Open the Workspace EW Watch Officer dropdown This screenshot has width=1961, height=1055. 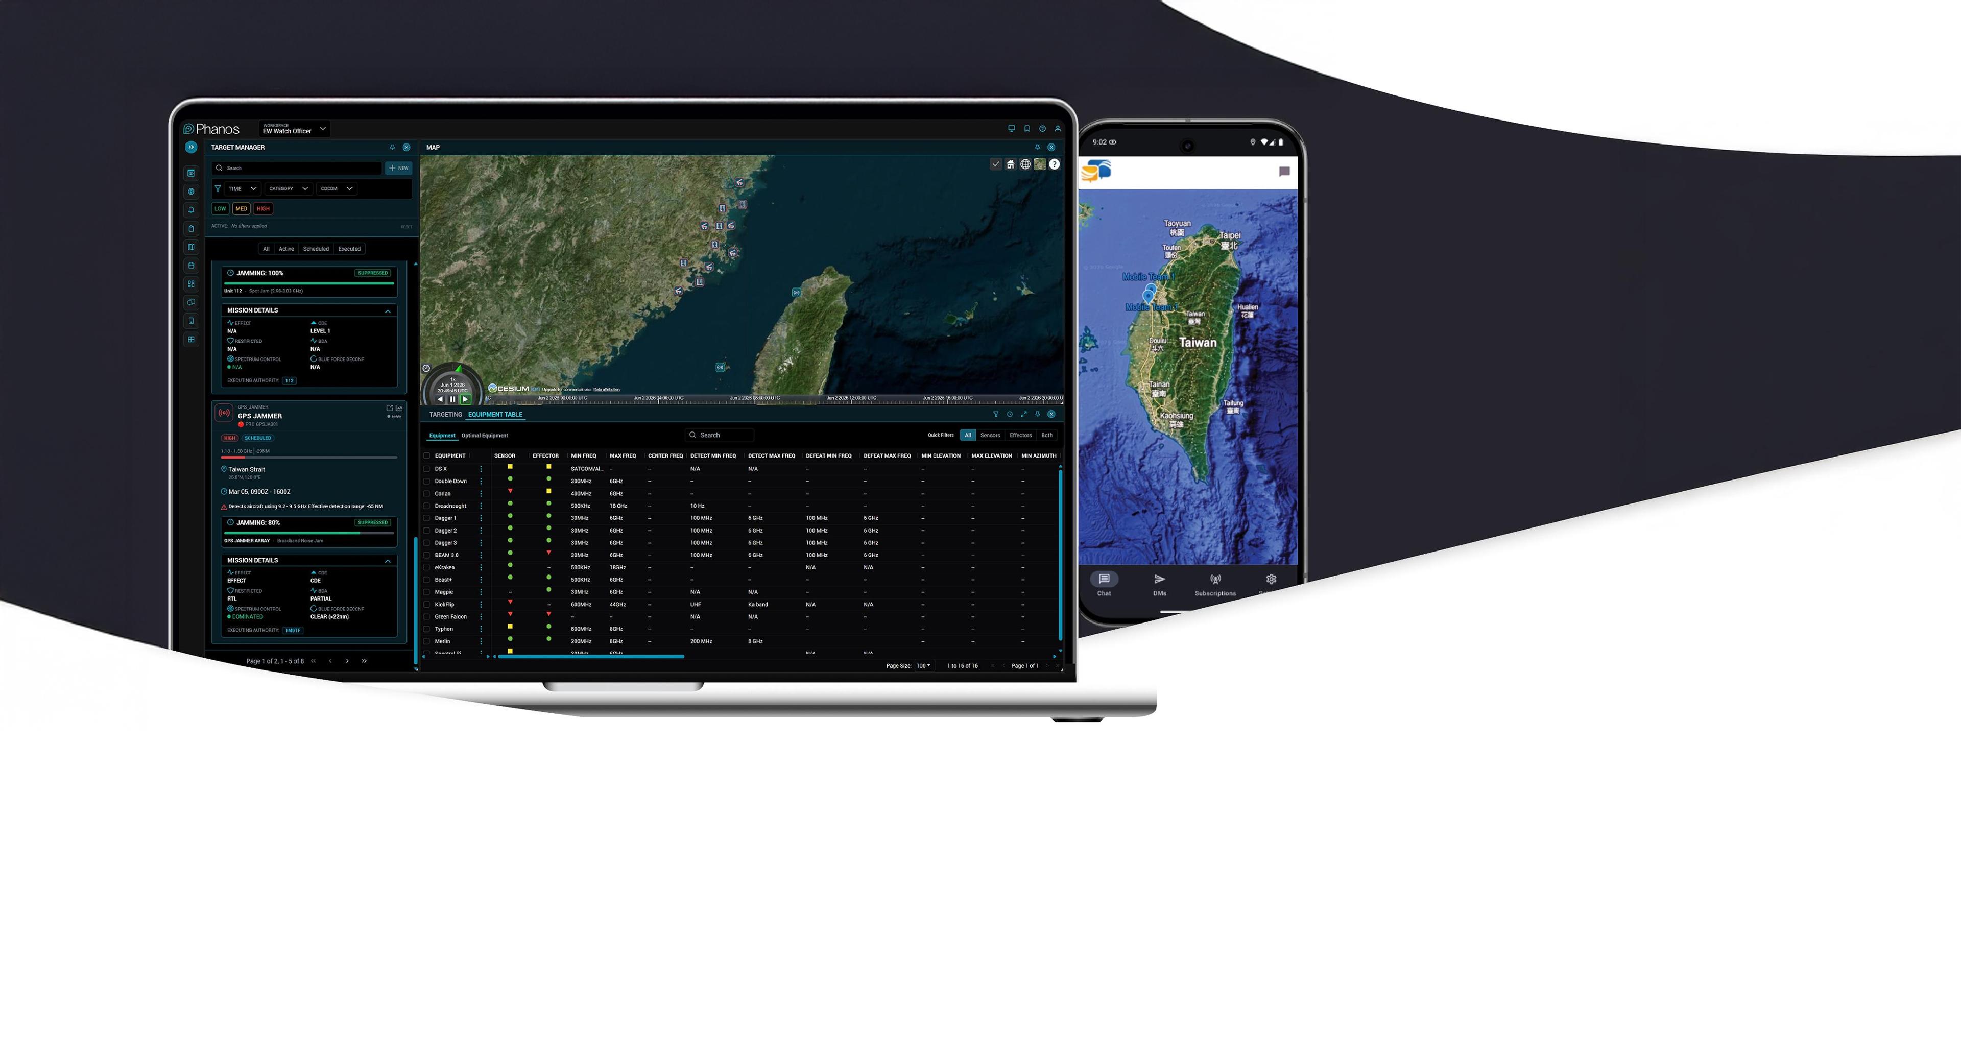(295, 129)
